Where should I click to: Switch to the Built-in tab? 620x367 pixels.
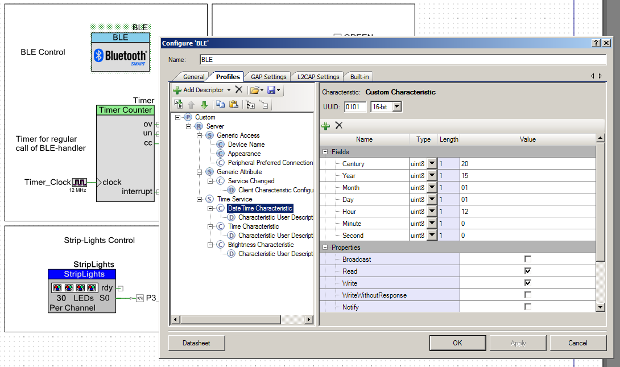[359, 77]
